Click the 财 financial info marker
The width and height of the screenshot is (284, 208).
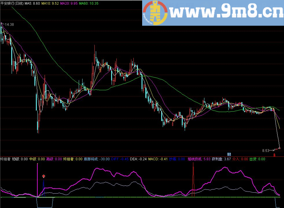click(229, 154)
